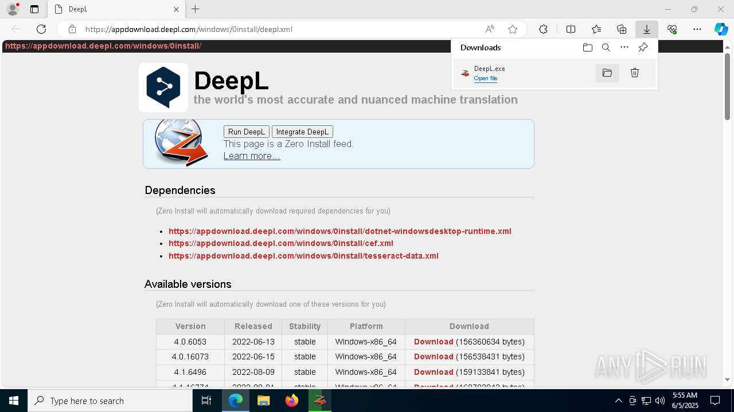Viewport: 734px width, 412px height.
Task: Click the DeepL logo image
Action: [163, 88]
